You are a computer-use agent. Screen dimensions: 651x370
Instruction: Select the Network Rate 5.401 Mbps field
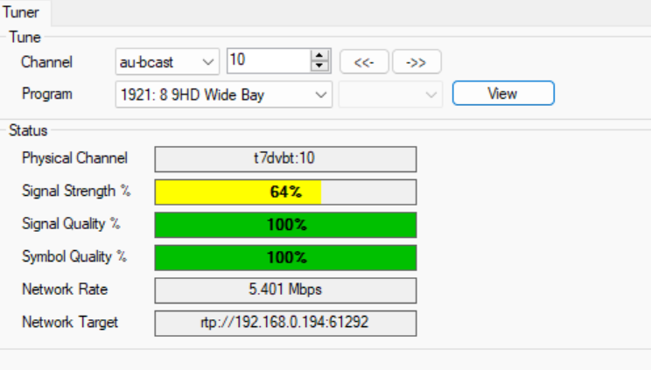coord(285,290)
